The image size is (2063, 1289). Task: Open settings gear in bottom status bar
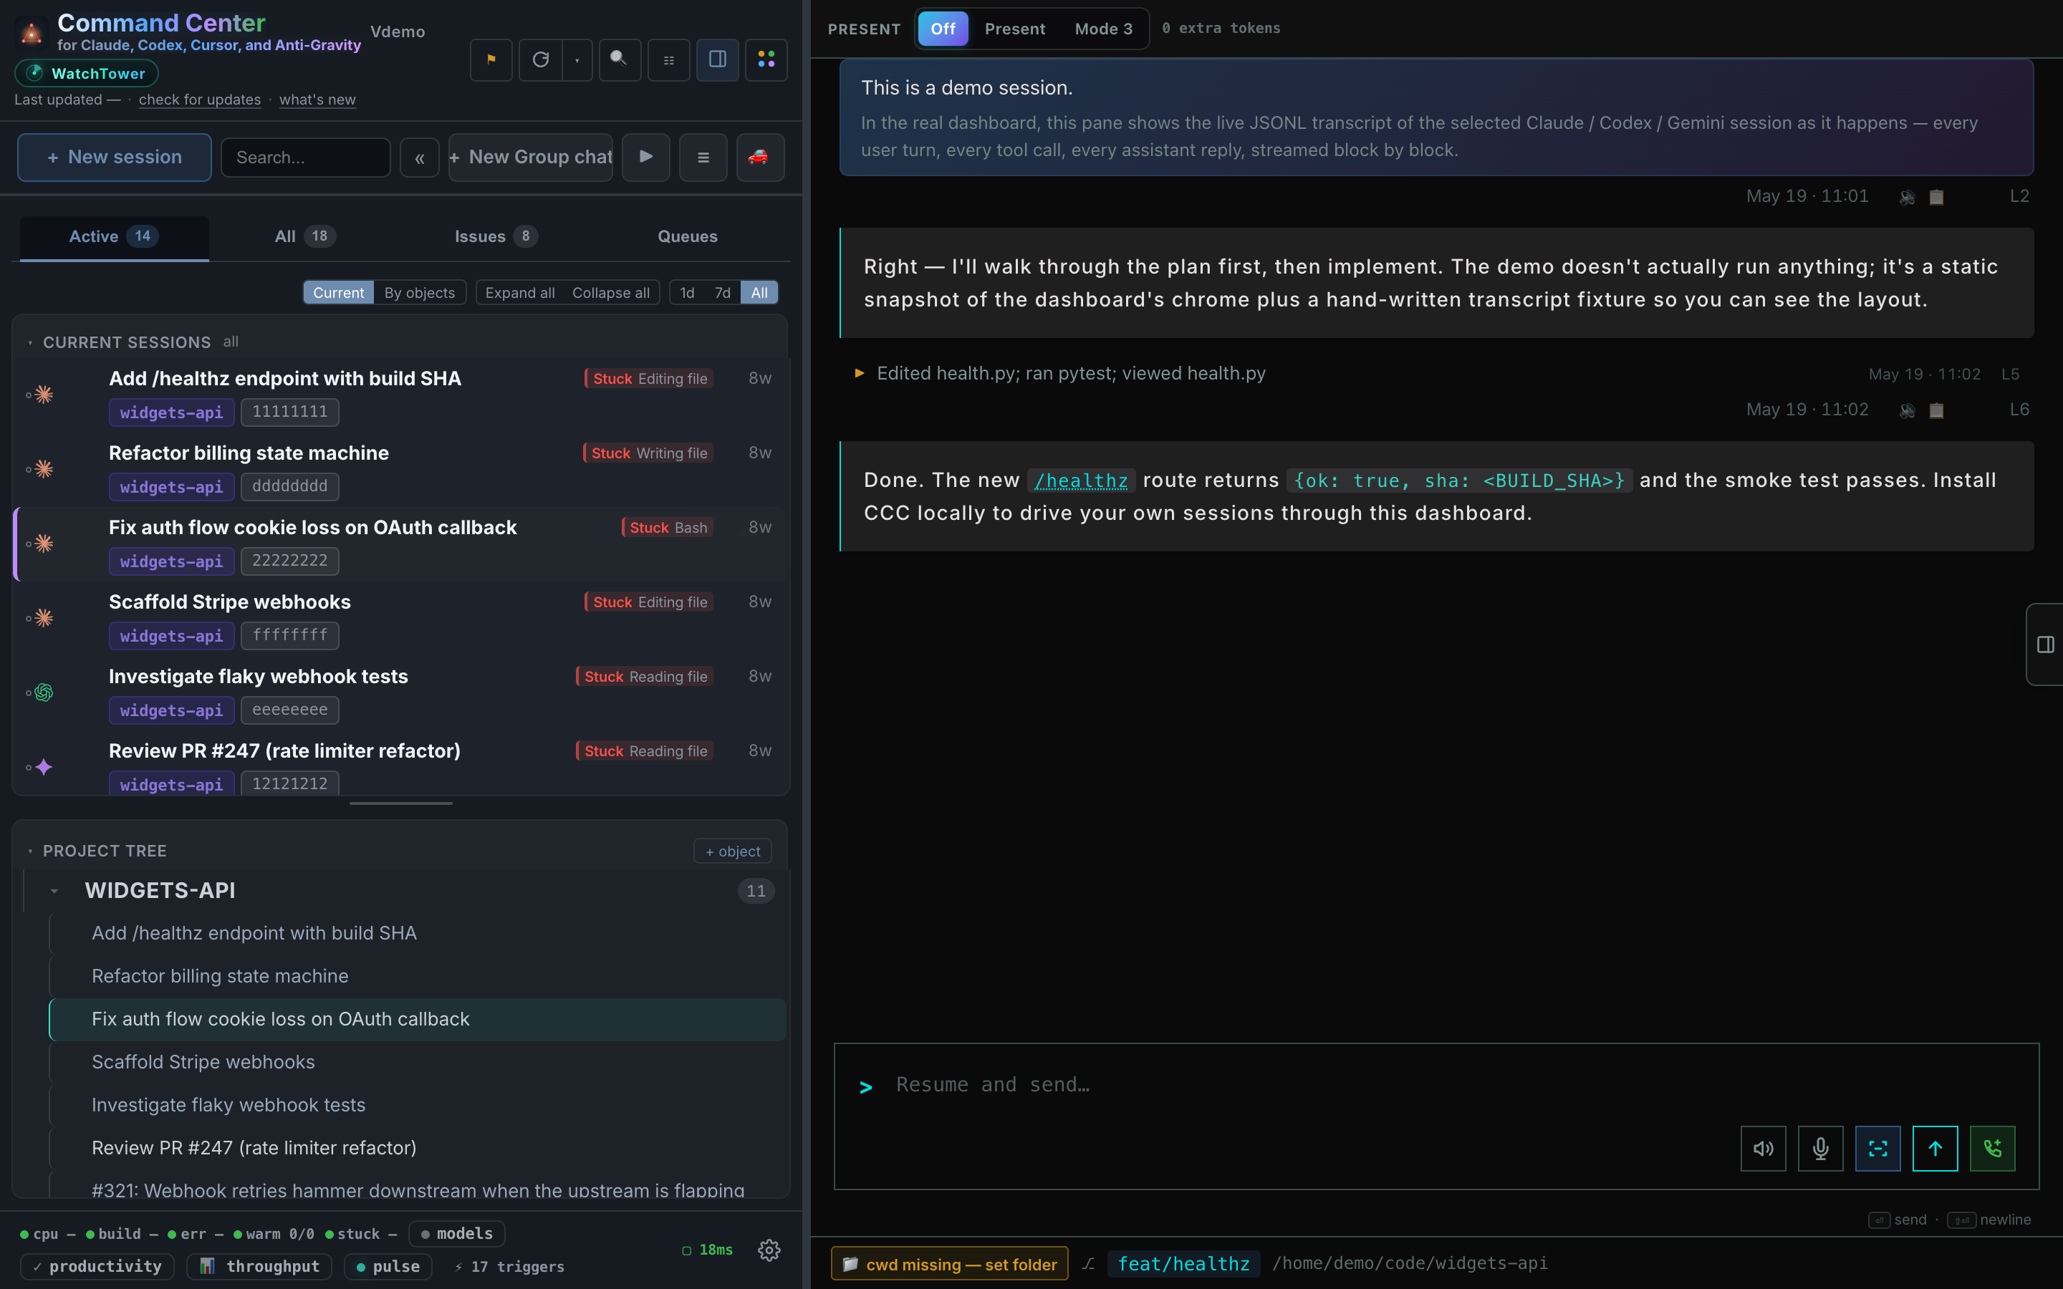(769, 1250)
